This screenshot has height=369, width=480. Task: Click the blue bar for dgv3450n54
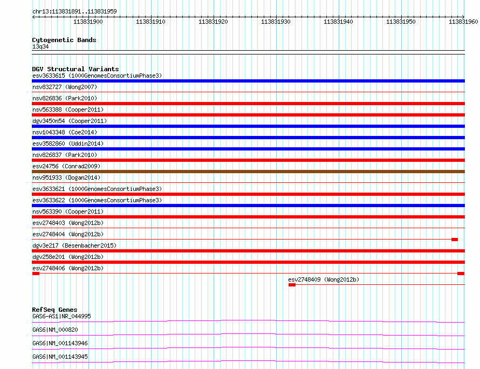pos(248,126)
